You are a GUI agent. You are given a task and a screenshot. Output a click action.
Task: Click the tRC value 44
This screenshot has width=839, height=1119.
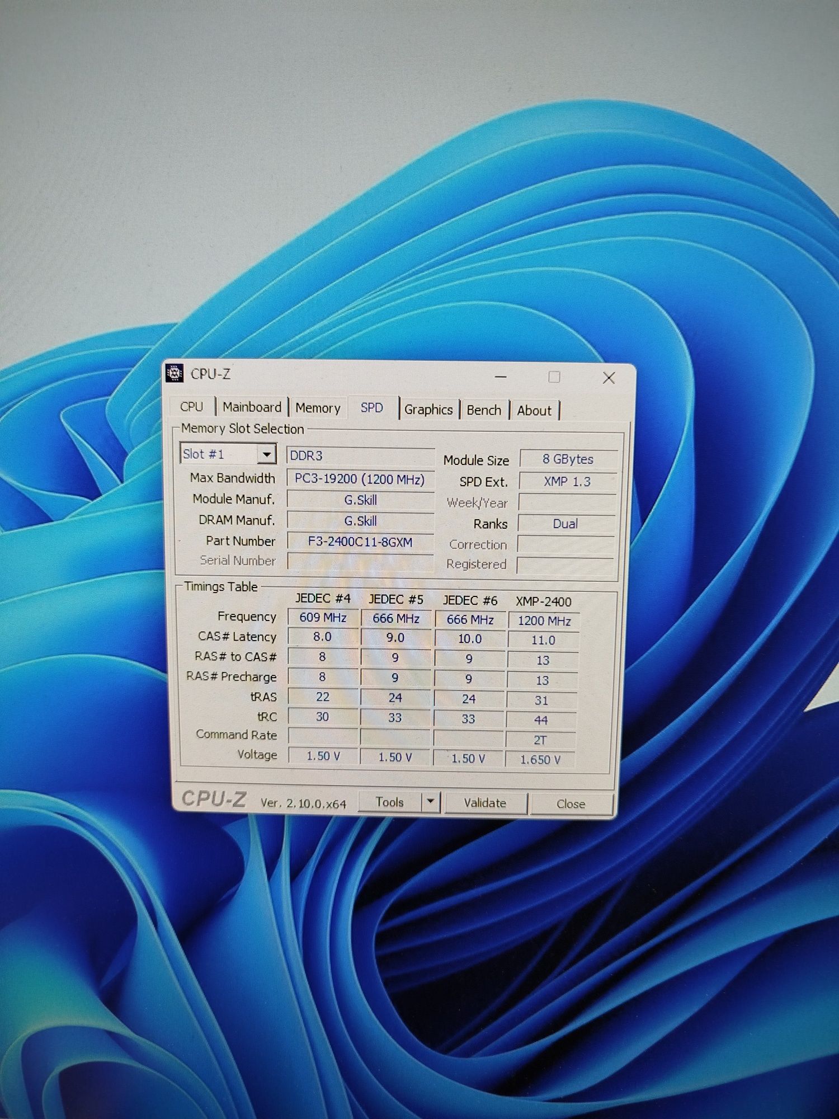[541, 721]
